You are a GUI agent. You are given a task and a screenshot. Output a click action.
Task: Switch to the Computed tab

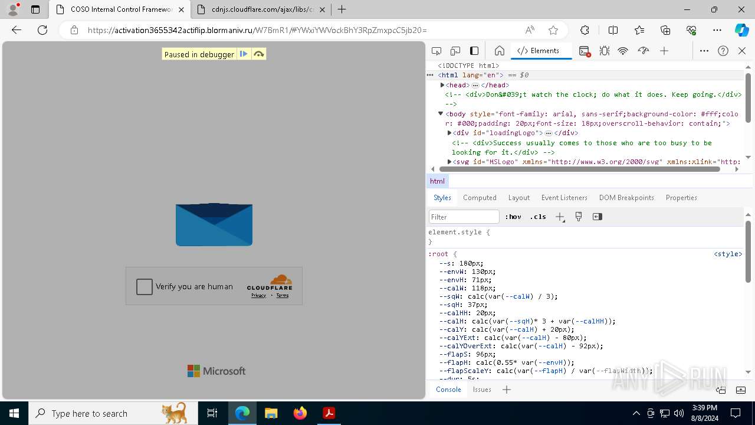point(480,198)
